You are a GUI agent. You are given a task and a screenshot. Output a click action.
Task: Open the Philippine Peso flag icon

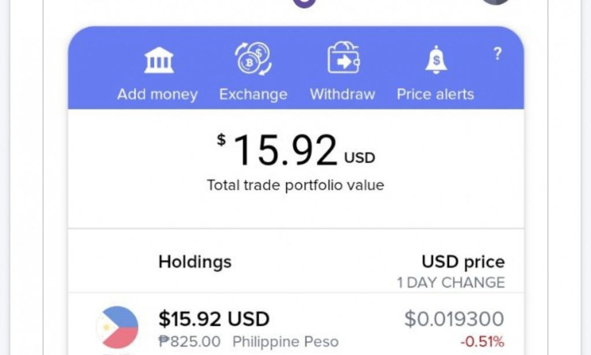117,327
